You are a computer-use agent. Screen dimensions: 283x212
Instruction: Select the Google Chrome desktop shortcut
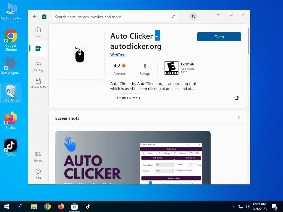click(11, 40)
